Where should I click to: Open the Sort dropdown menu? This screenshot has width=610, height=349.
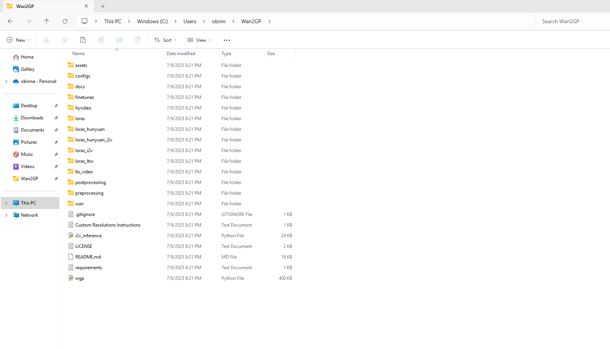pos(165,40)
